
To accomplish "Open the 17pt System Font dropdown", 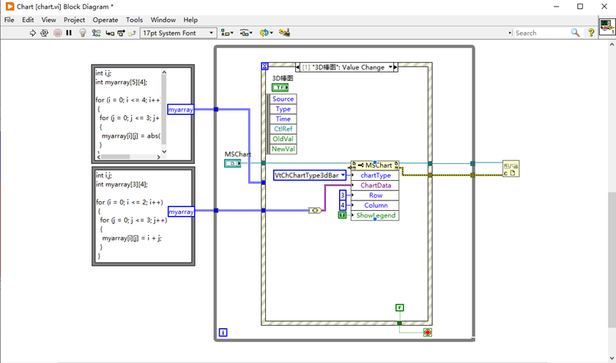I will [x=178, y=33].
